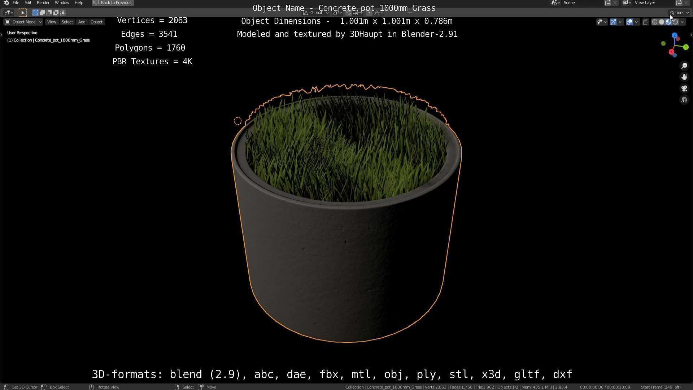The image size is (693, 390).
Task: Toggle snapping magnet icon
Action: point(348,13)
